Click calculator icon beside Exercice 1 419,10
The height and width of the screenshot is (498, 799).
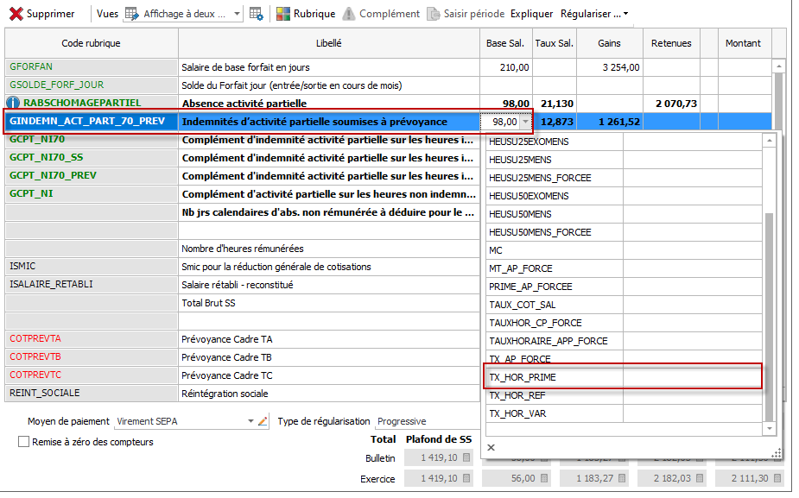click(x=466, y=479)
